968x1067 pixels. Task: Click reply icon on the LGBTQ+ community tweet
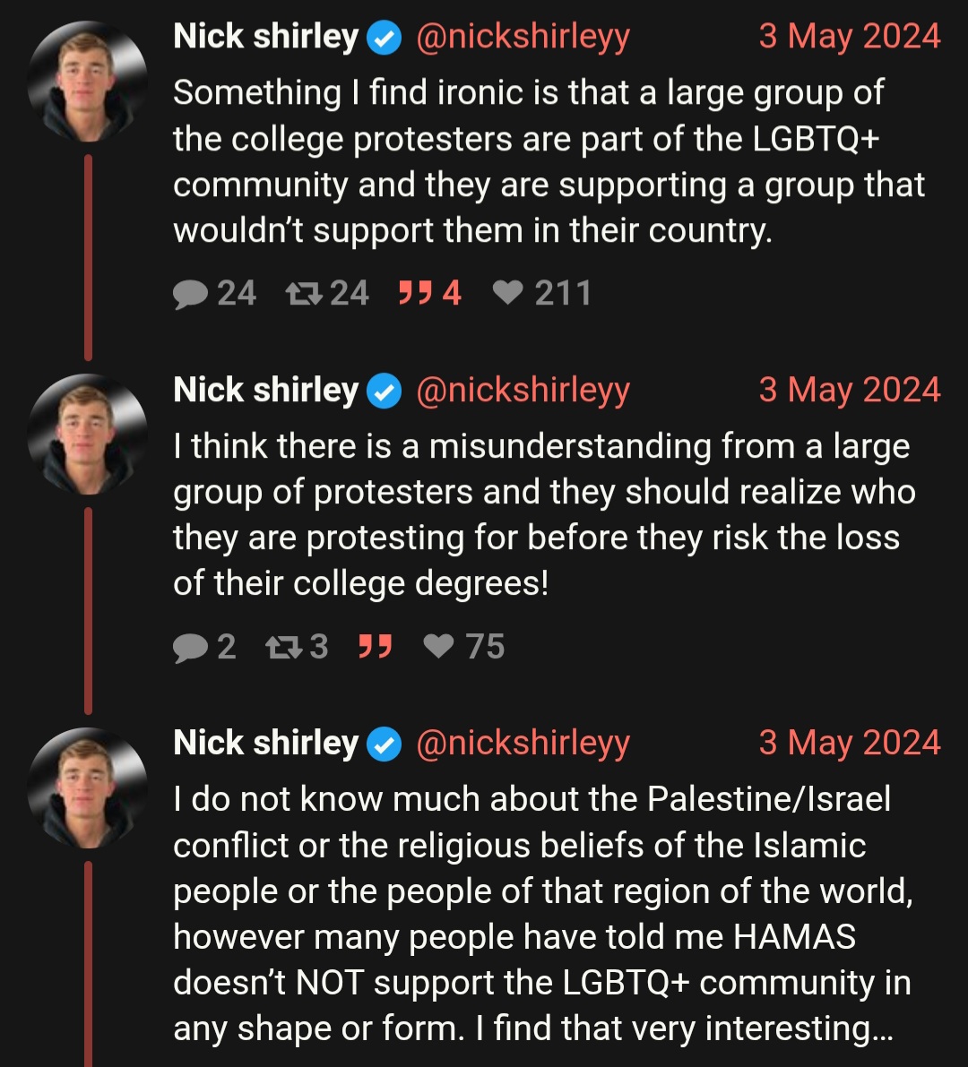[x=190, y=294]
